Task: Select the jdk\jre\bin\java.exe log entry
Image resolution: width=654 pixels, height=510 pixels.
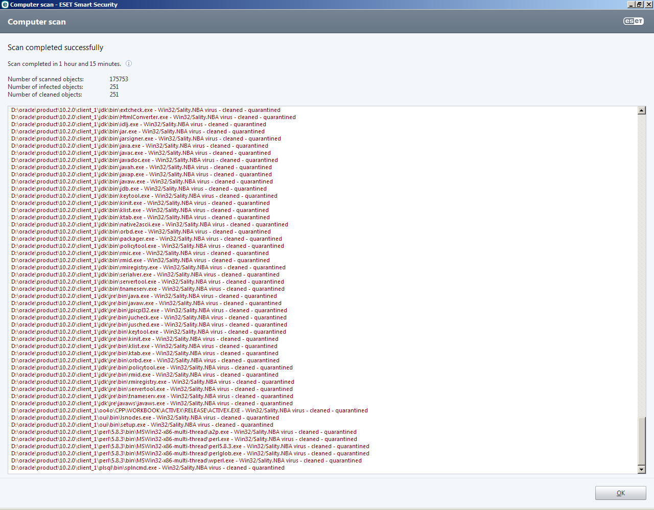Action: [144, 296]
